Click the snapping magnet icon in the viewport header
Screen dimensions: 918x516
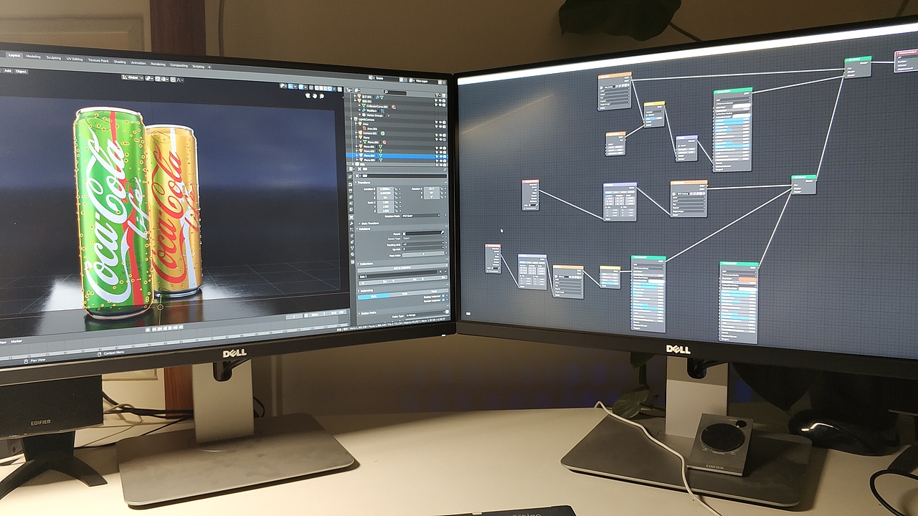point(148,79)
